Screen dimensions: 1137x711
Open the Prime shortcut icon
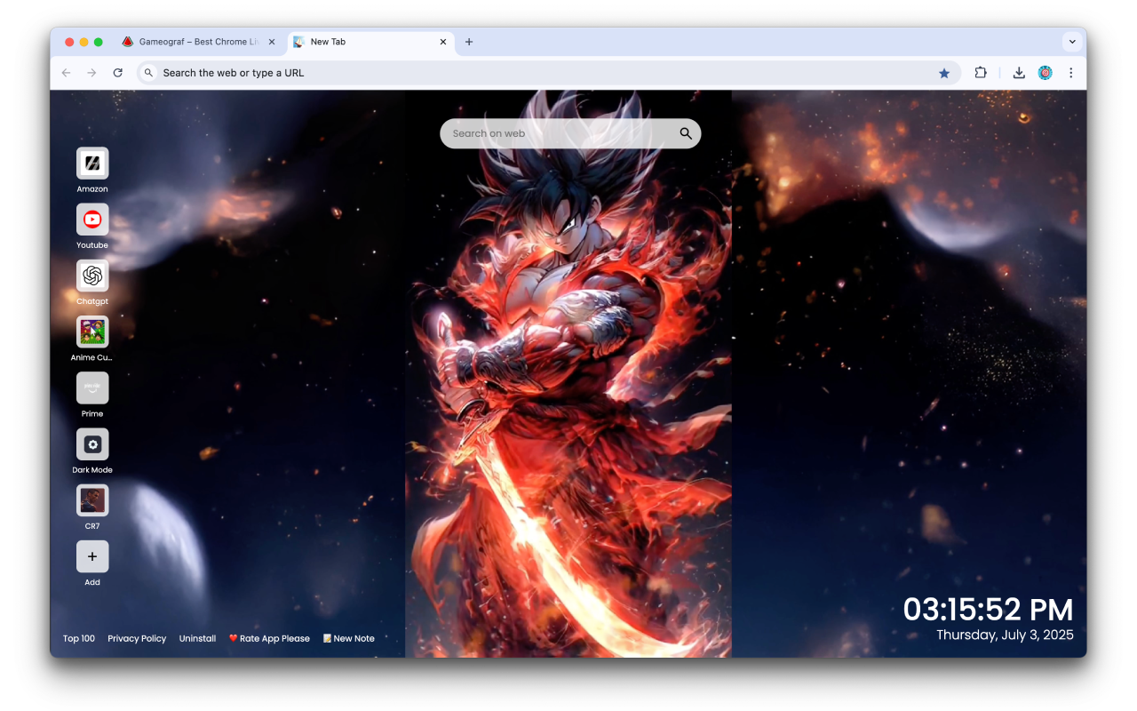click(x=92, y=389)
